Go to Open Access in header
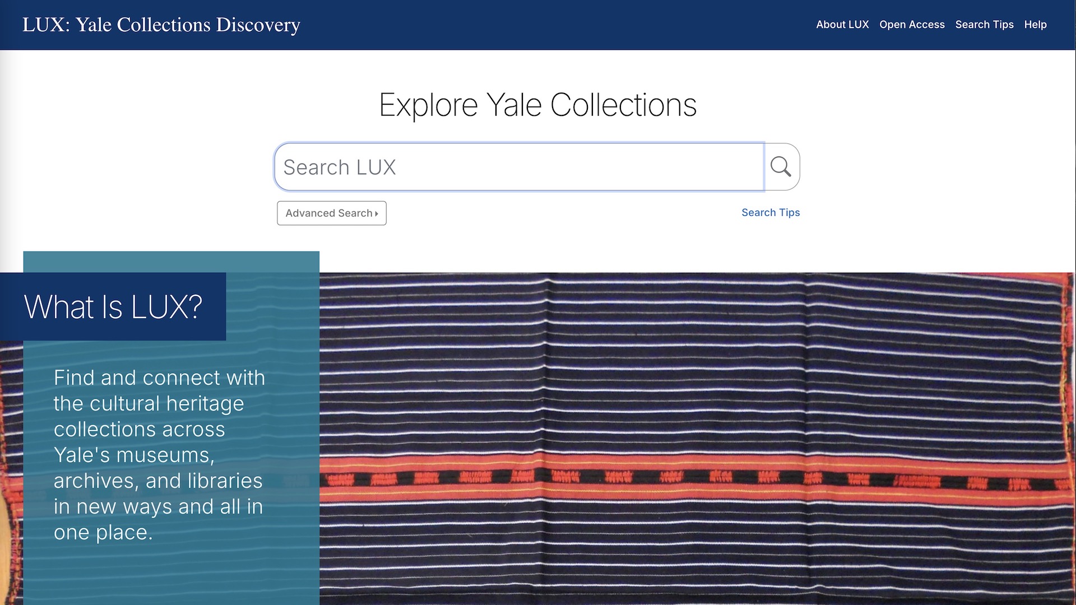Image resolution: width=1076 pixels, height=605 pixels. (x=911, y=25)
